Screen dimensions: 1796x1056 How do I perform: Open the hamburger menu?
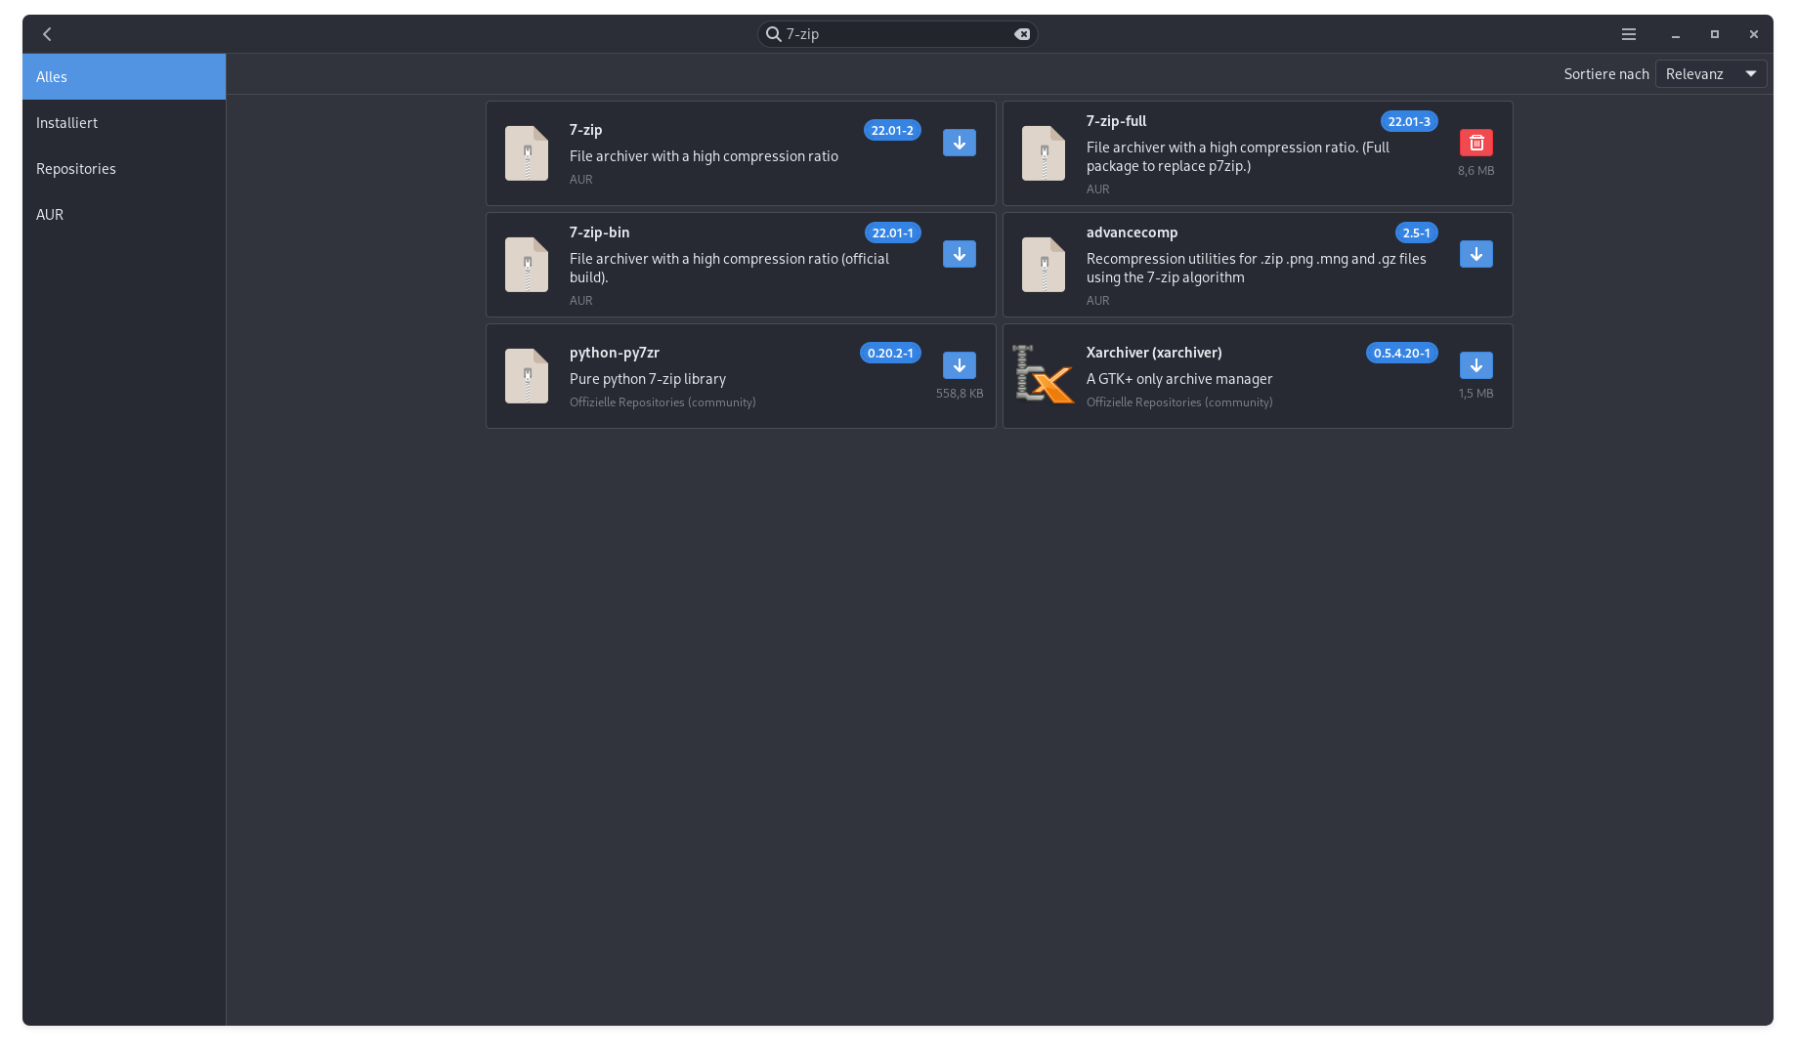pyautogui.click(x=1628, y=34)
